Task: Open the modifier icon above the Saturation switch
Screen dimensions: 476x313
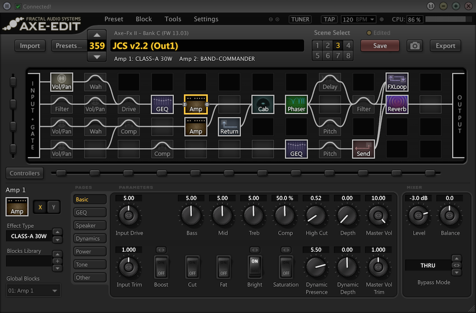Action: 286,250
